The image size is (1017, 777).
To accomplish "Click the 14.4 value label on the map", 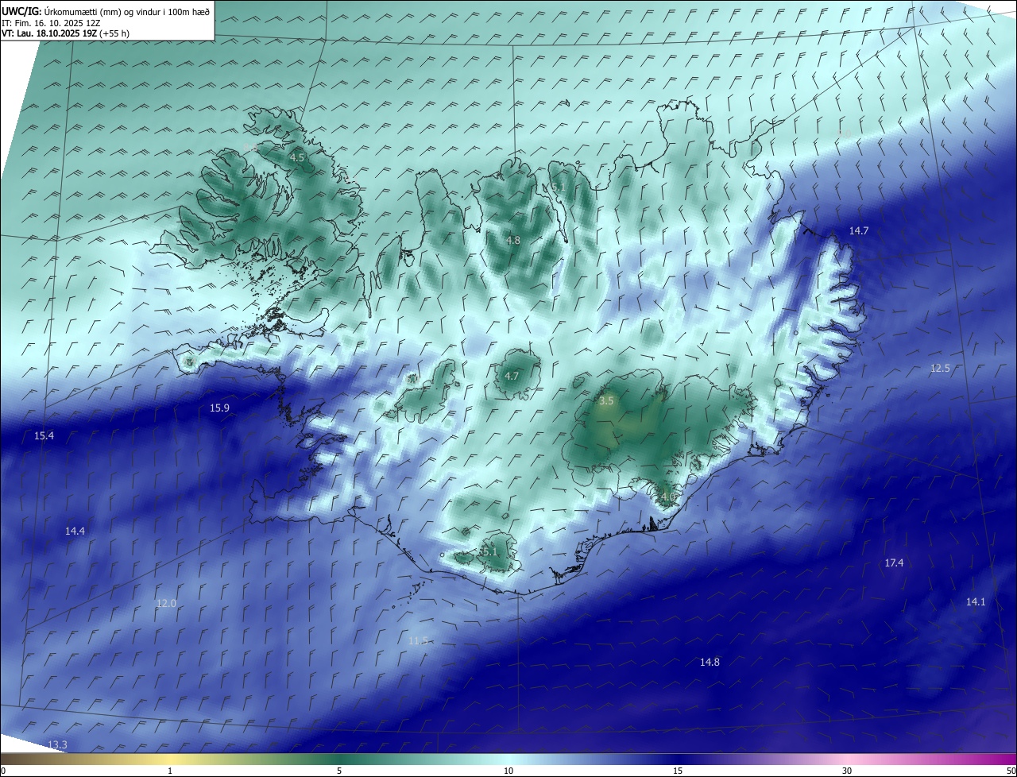I will [x=75, y=531].
